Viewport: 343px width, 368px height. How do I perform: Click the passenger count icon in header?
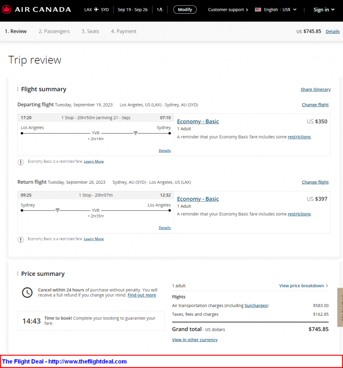(160, 10)
